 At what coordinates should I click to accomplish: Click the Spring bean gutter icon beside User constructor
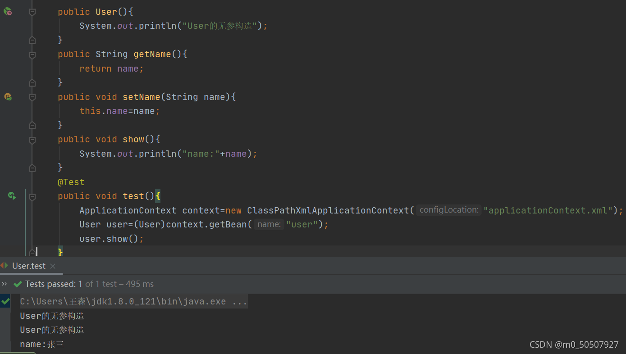point(8,12)
